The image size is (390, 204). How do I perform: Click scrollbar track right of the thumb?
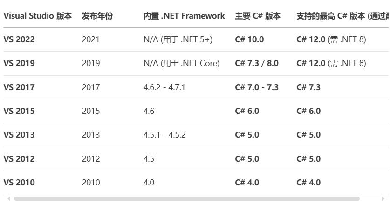369,199
